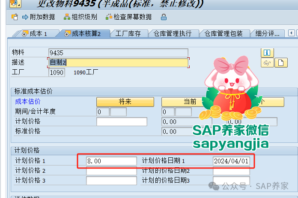Open 附加数据 additional data
298x198 pixels.
39,17
